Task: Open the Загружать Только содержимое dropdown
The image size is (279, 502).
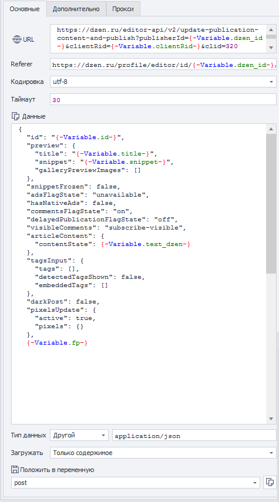Action: (x=163, y=453)
